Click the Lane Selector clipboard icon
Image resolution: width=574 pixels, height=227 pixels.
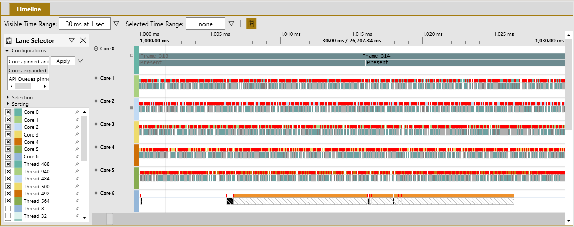click(x=9, y=40)
